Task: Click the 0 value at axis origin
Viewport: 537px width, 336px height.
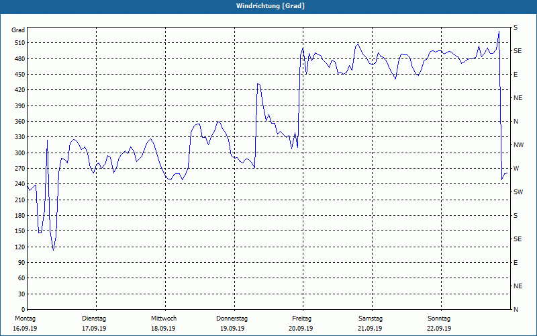Action: [x=23, y=309]
